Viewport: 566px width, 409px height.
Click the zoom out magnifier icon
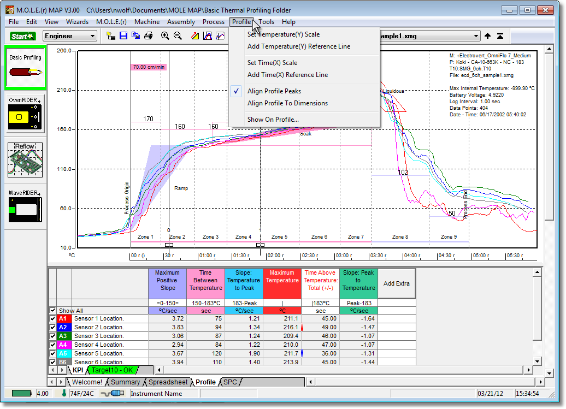point(178,35)
